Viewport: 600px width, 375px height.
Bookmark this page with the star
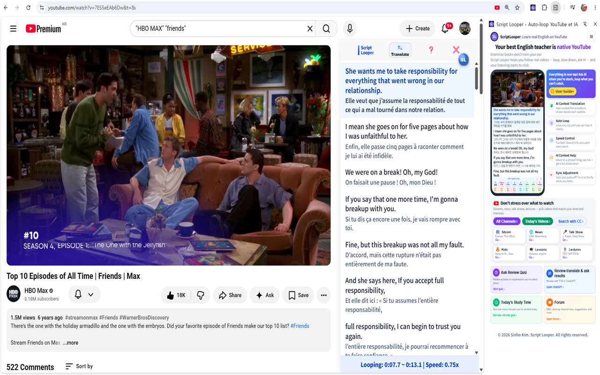click(517, 7)
